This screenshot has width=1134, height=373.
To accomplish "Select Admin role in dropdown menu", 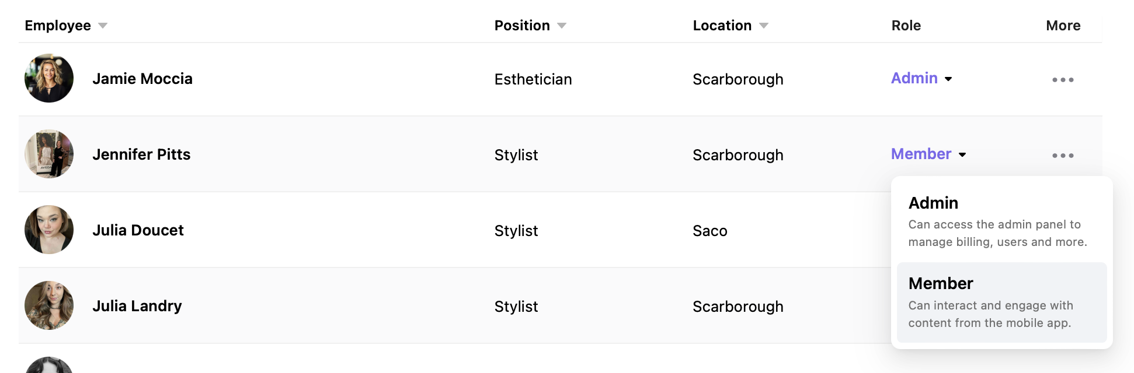I will (1002, 221).
